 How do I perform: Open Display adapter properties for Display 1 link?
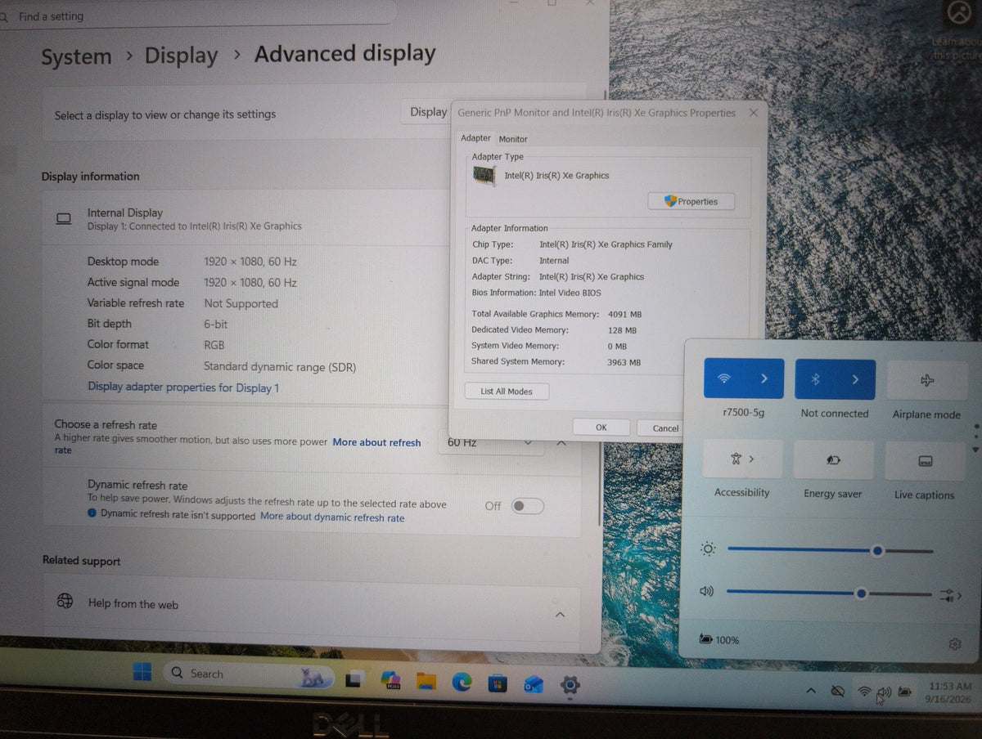183,387
